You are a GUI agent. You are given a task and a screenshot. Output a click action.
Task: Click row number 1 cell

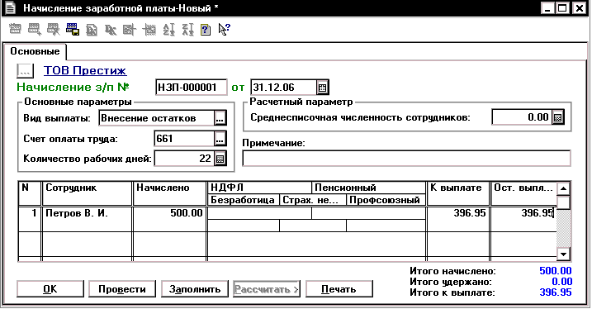(x=30, y=219)
